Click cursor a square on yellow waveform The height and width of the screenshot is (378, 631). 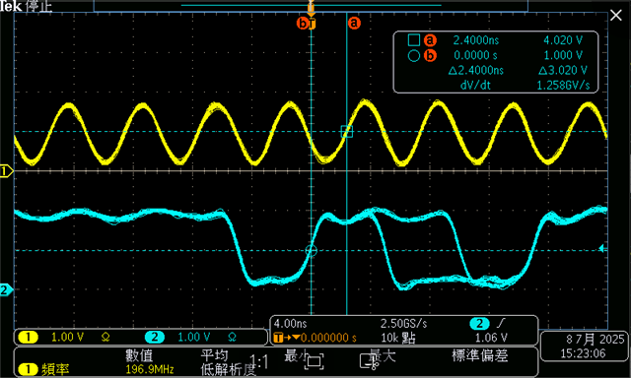pyautogui.click(x=347, y=131)
